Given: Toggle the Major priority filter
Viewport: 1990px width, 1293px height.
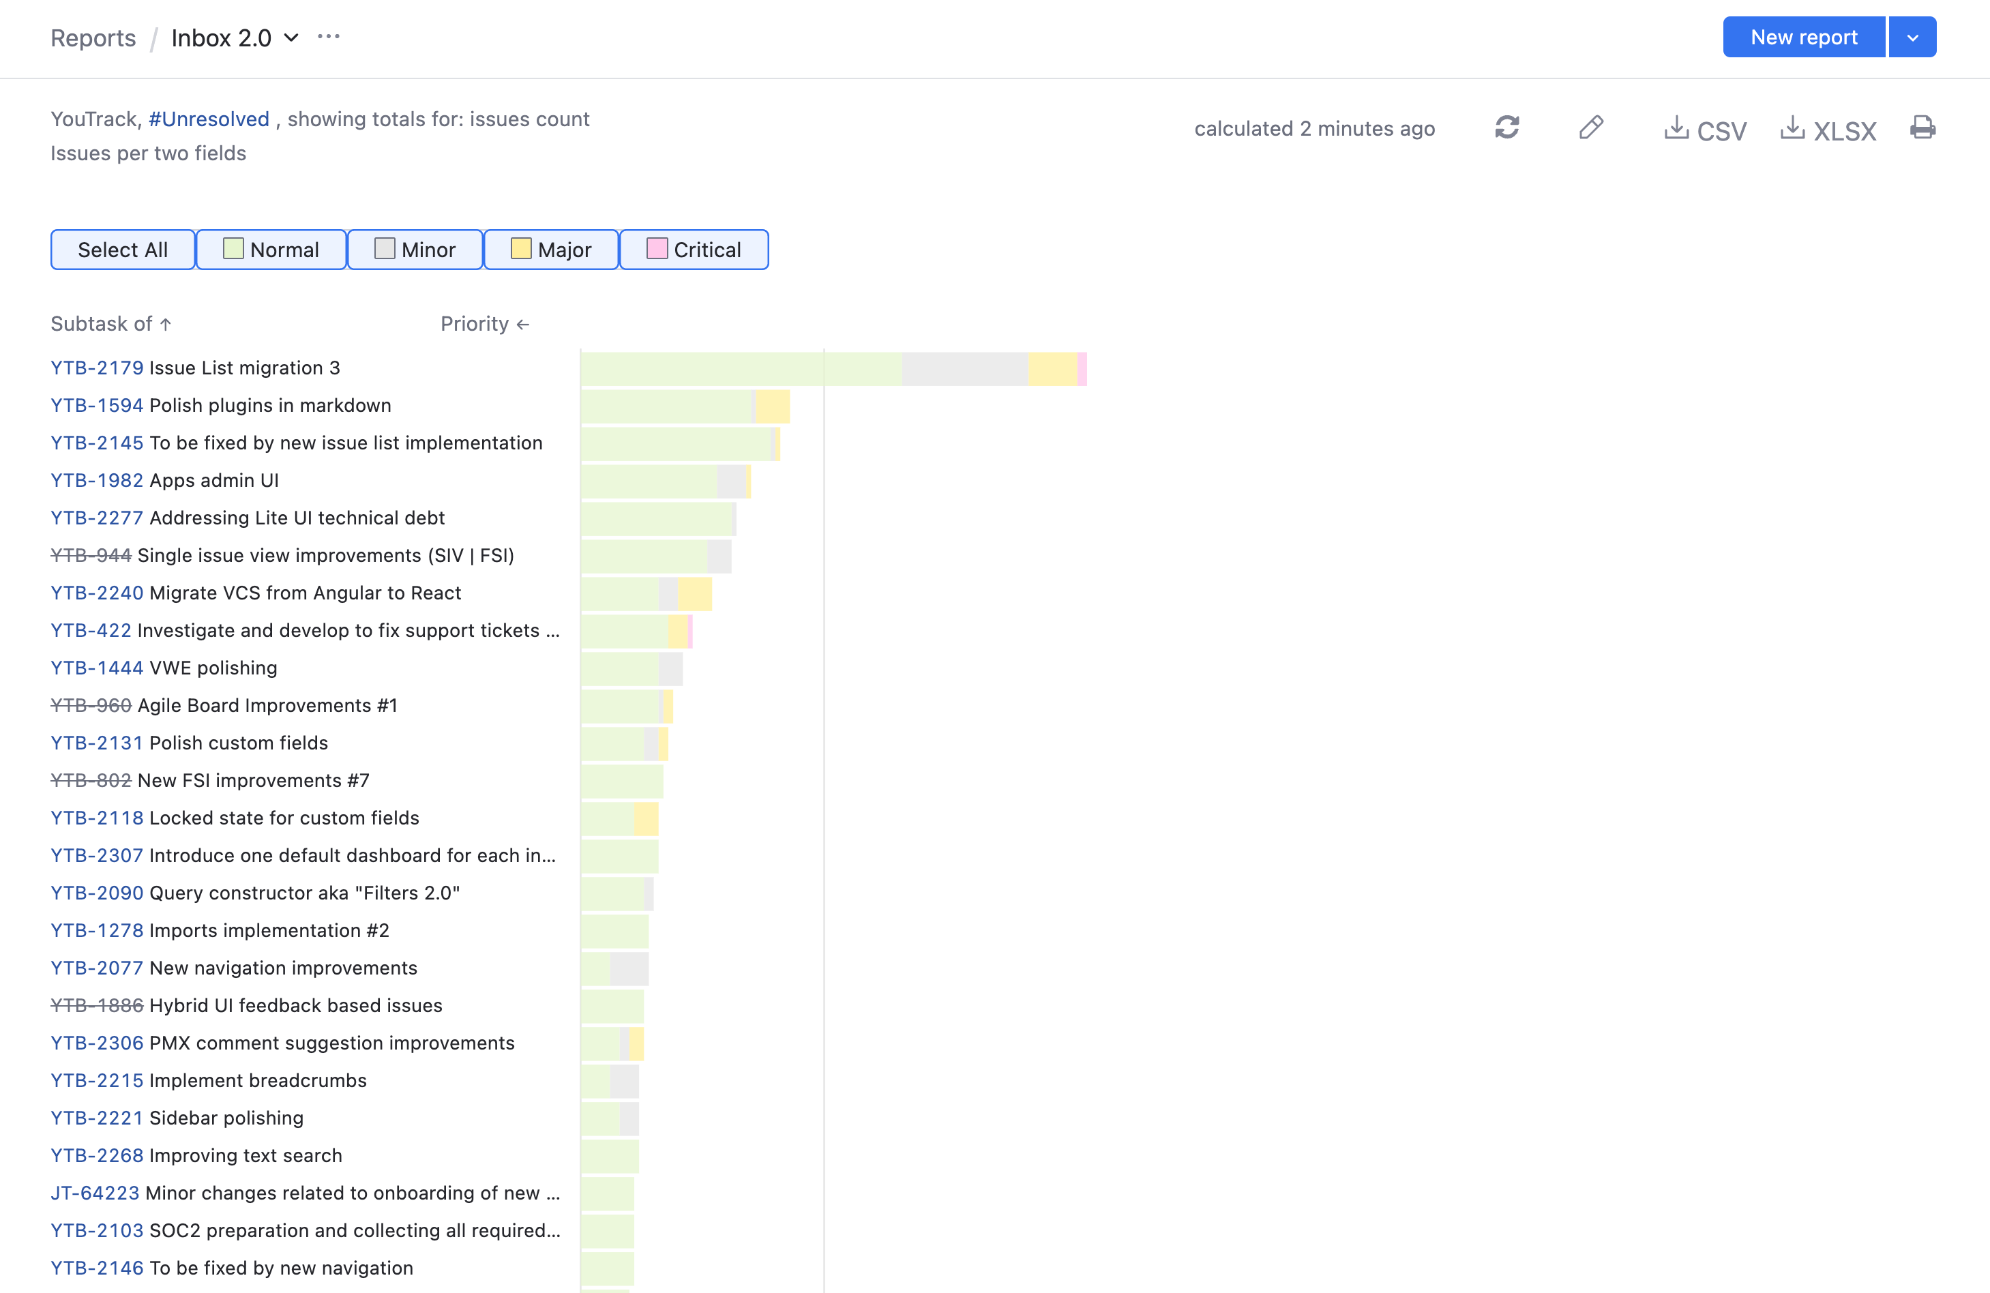Looking at the screenshot, I should coord(551,249).
